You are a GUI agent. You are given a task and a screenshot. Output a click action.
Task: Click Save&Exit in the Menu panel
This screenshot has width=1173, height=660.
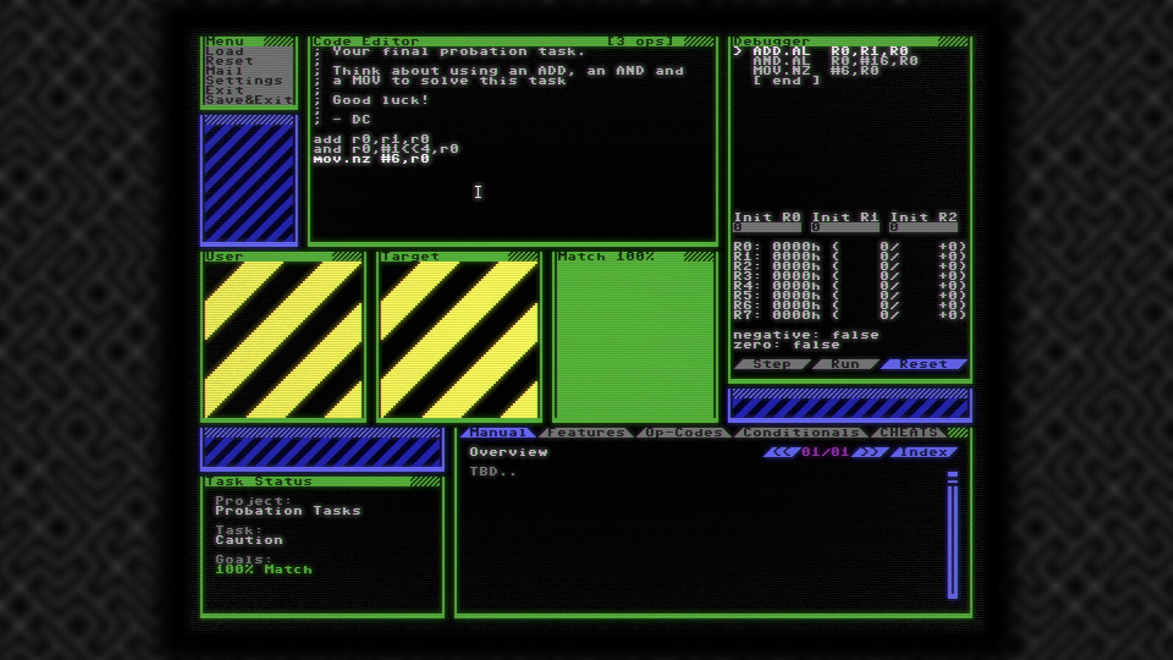coord(249,100)
